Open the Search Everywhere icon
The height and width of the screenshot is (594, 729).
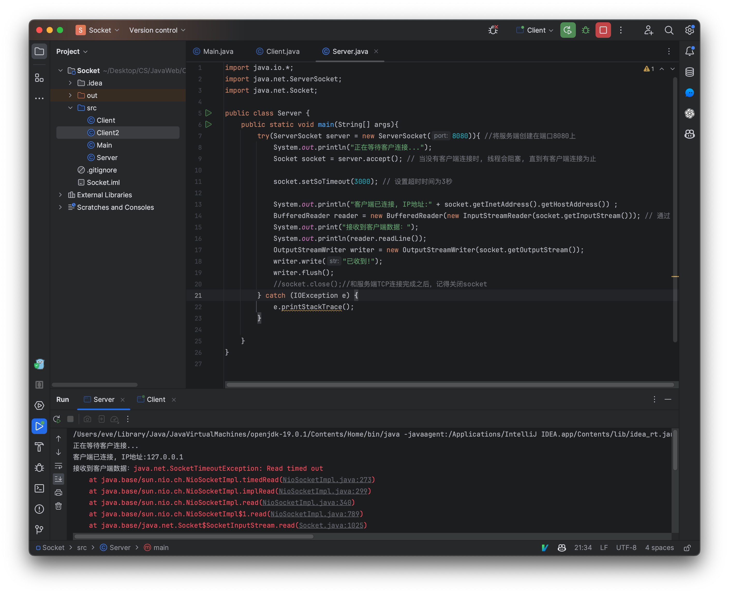[669, 30]
